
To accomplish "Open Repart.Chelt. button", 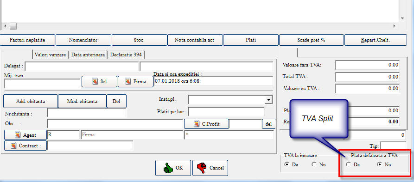I will pyautogui.click(x=376, y=40).
